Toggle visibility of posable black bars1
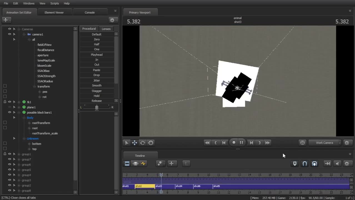 pos(9,112)
